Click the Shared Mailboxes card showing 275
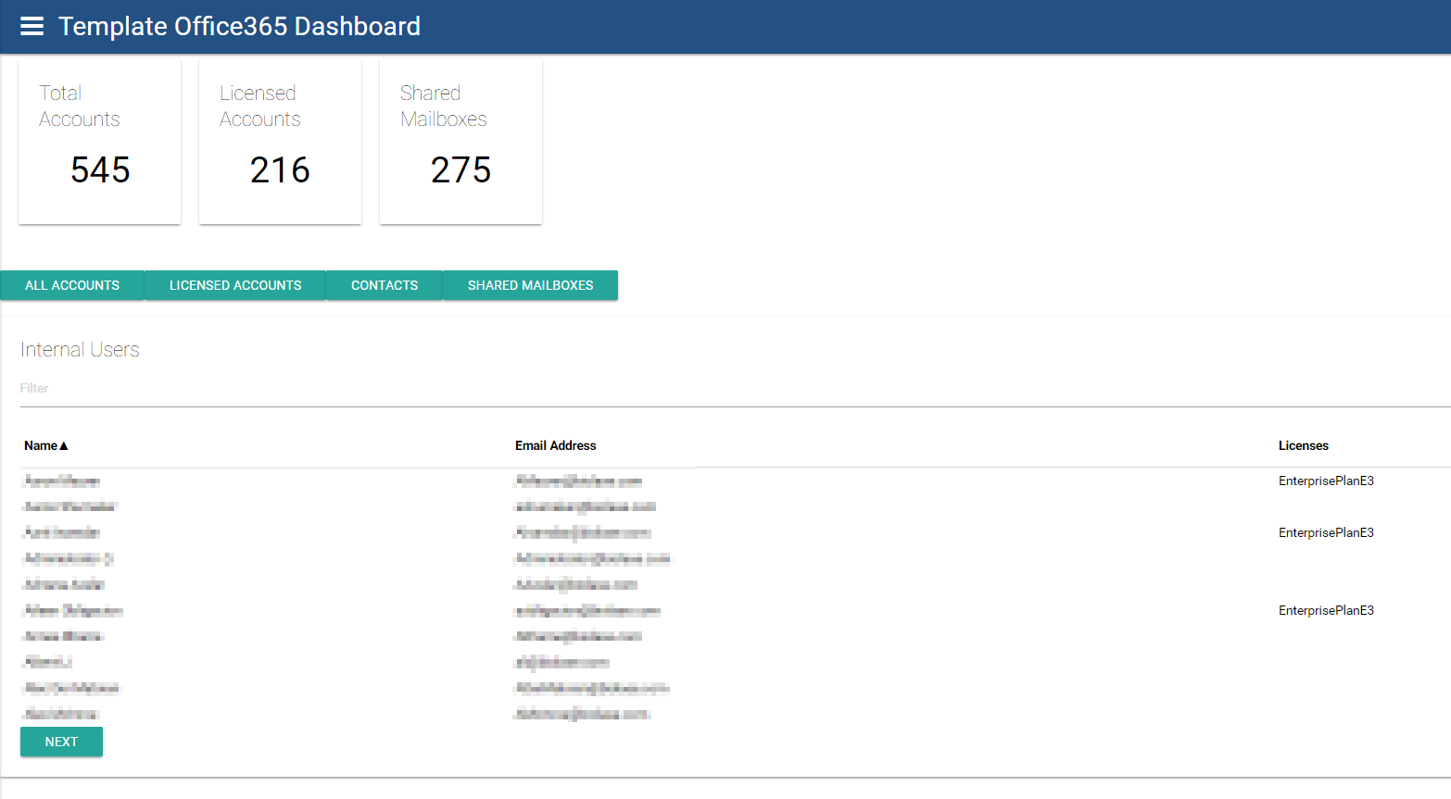This screenshot has width=1451, height=799. [x=461, y=142]
